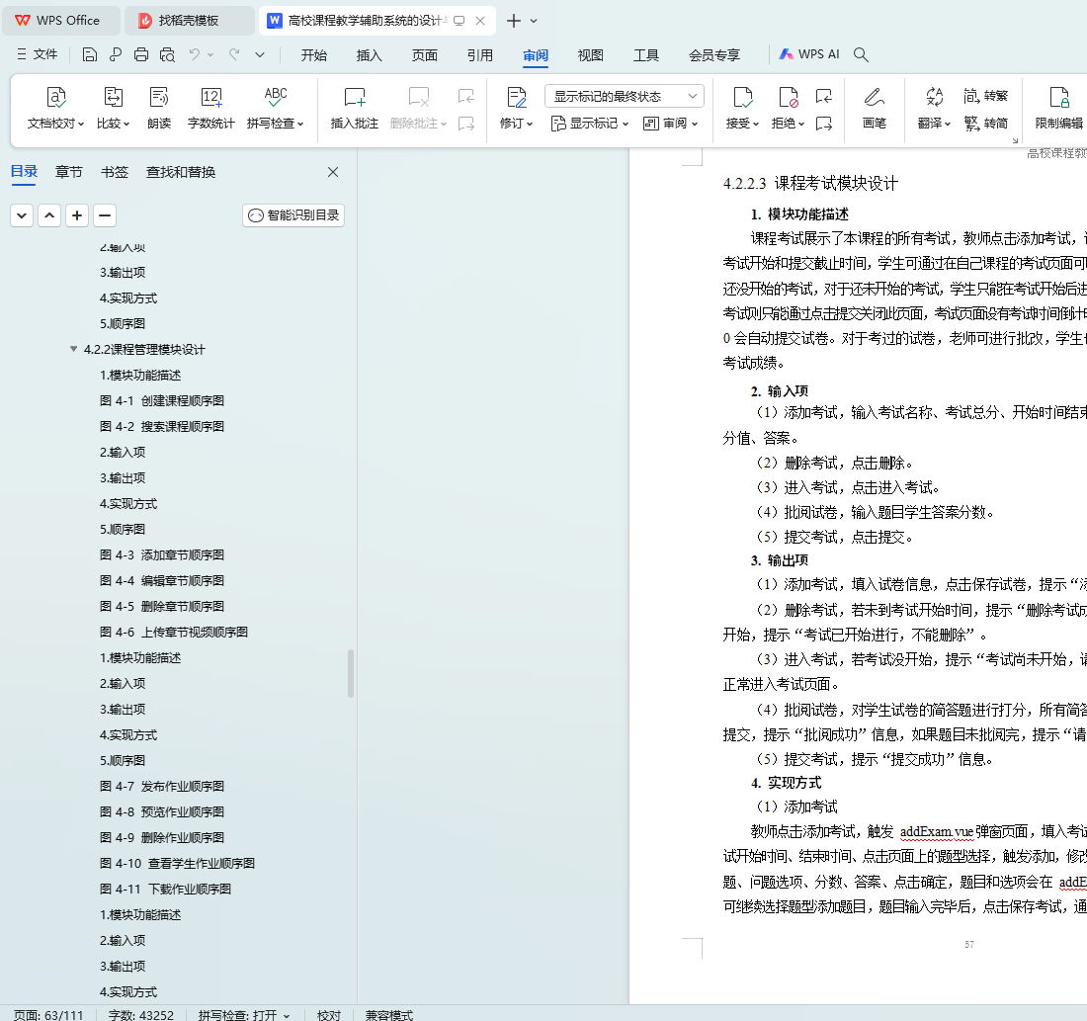The height and width of the screenshot is (1021, 1087).
Task: Jump to 图 4-6 上传章节视频顺序图
Action: pos(174,632)
